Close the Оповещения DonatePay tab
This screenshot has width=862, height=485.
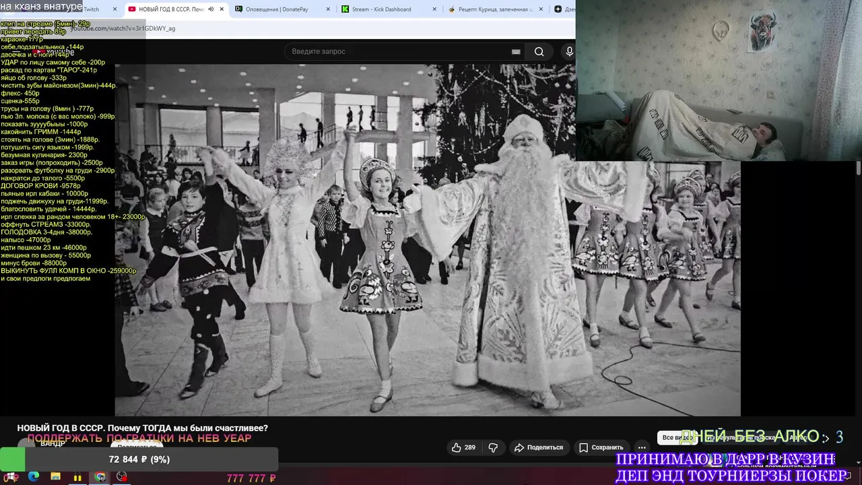(x=327, y=9)
